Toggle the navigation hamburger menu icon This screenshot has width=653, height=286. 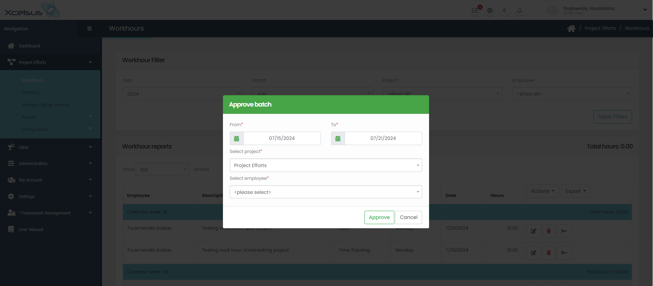point(89,29)
